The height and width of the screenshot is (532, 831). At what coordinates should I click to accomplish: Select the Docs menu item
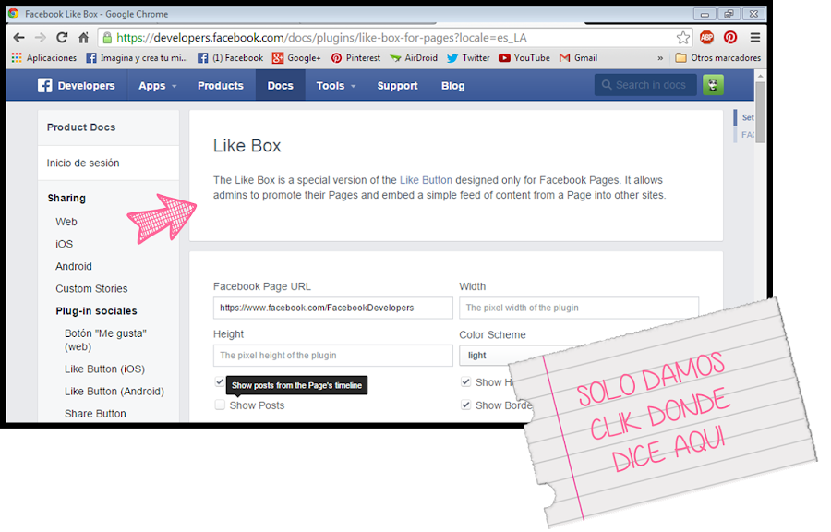click(x=281, y=85)
